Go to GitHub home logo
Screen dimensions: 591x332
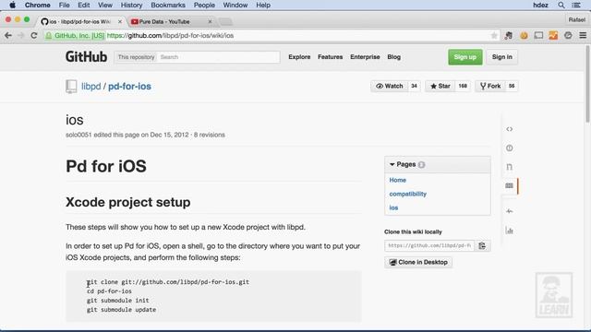coord(86,57)
